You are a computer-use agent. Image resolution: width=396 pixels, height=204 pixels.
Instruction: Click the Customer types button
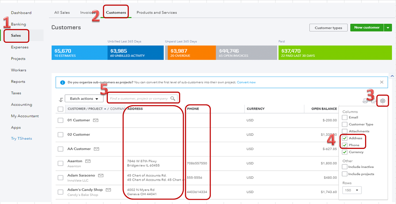coord(328,28)
